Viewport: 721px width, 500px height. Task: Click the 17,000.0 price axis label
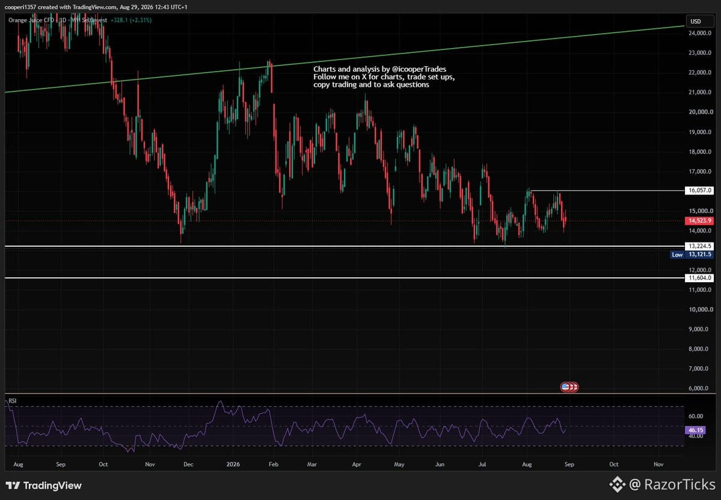pos(701,171)
